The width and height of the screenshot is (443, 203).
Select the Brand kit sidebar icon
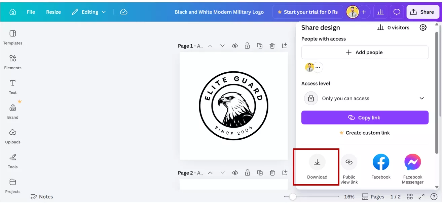(12, 111)
